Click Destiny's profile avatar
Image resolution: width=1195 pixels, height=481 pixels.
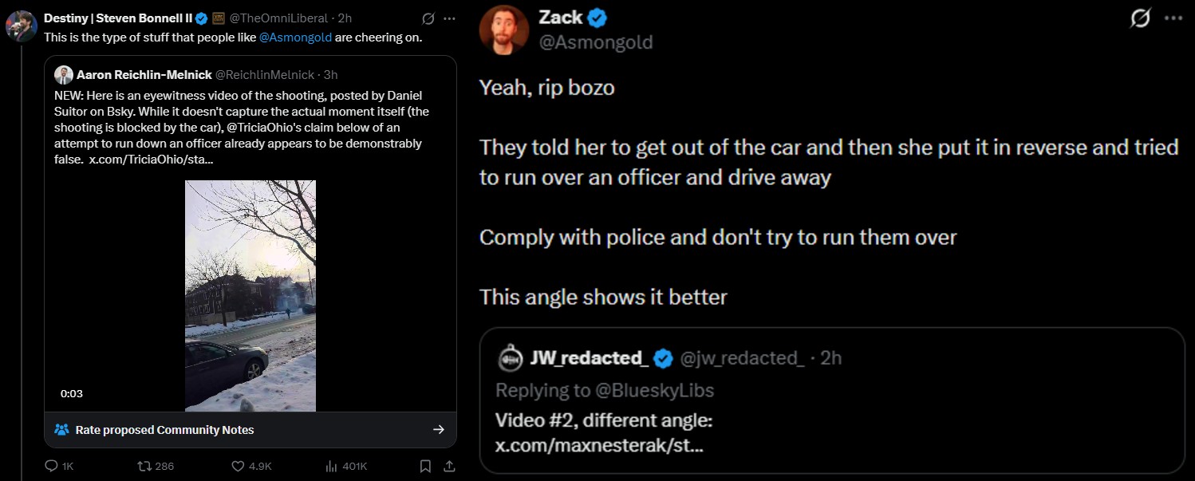coord(21,26)
